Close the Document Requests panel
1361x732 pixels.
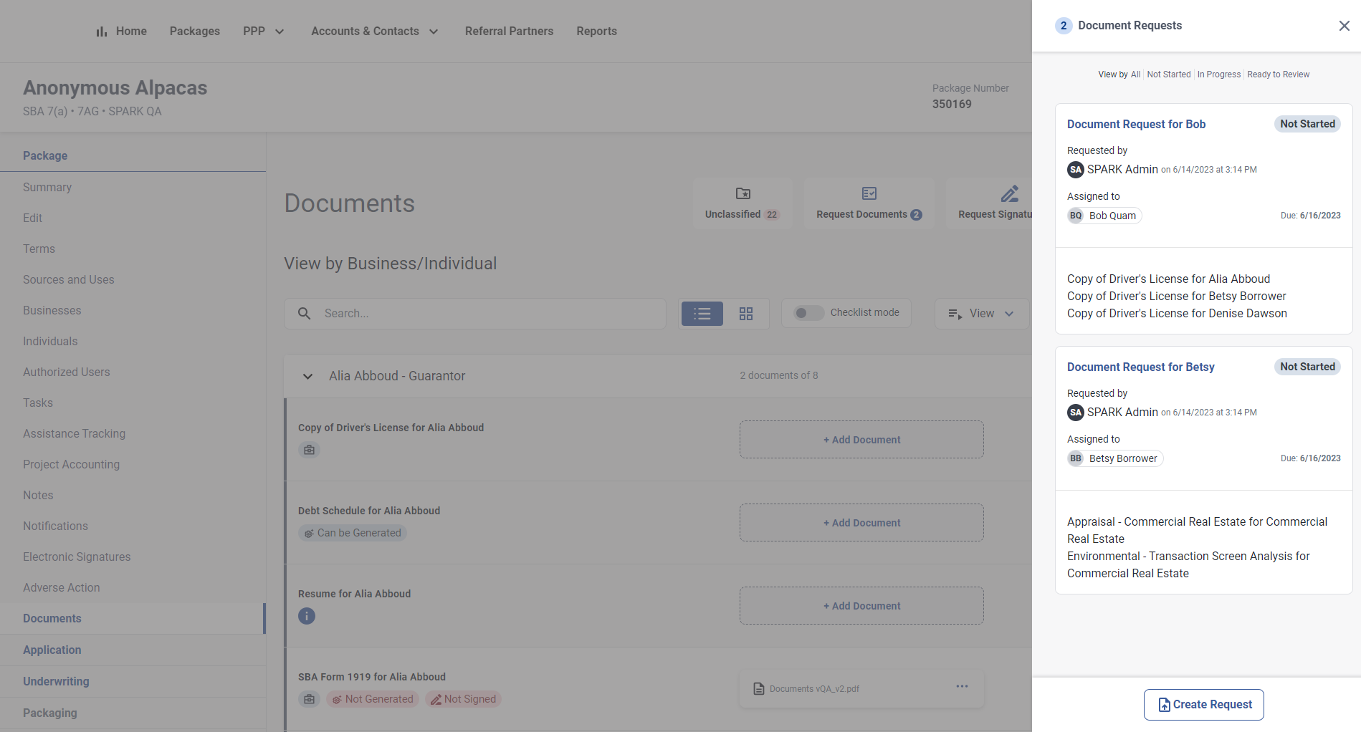pos(1344,26)
